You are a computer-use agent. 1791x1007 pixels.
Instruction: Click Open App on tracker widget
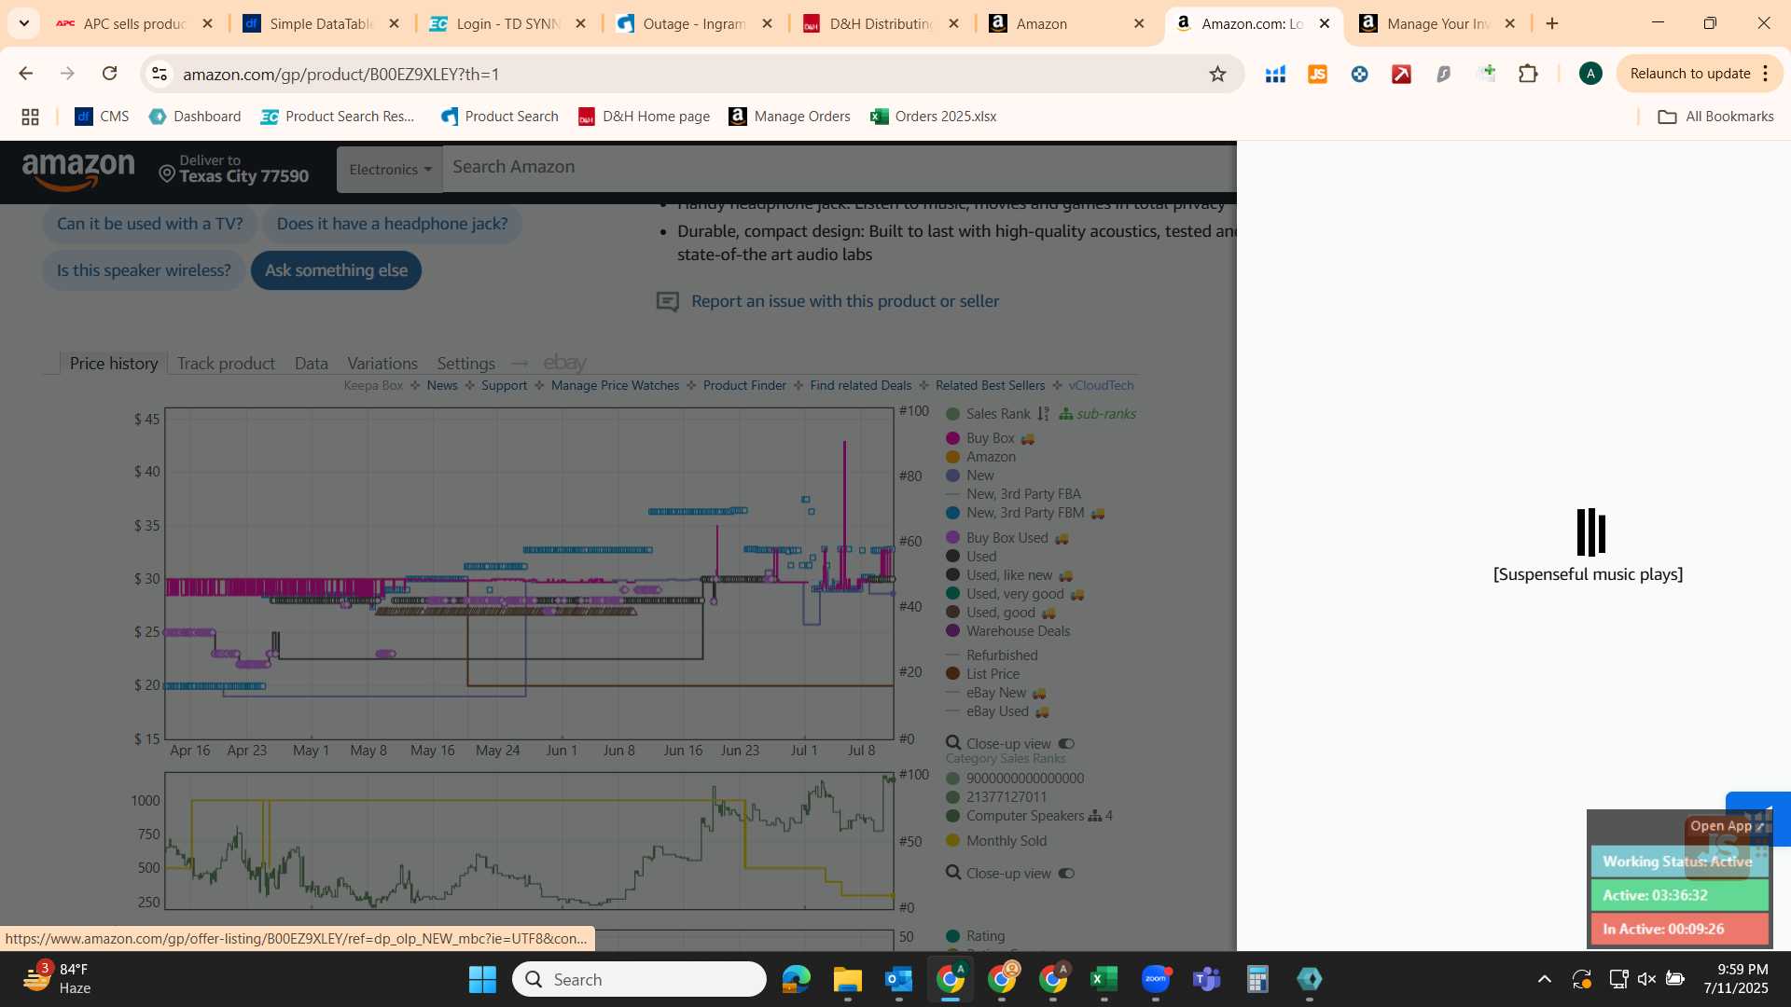click(x=1728, y=826)
